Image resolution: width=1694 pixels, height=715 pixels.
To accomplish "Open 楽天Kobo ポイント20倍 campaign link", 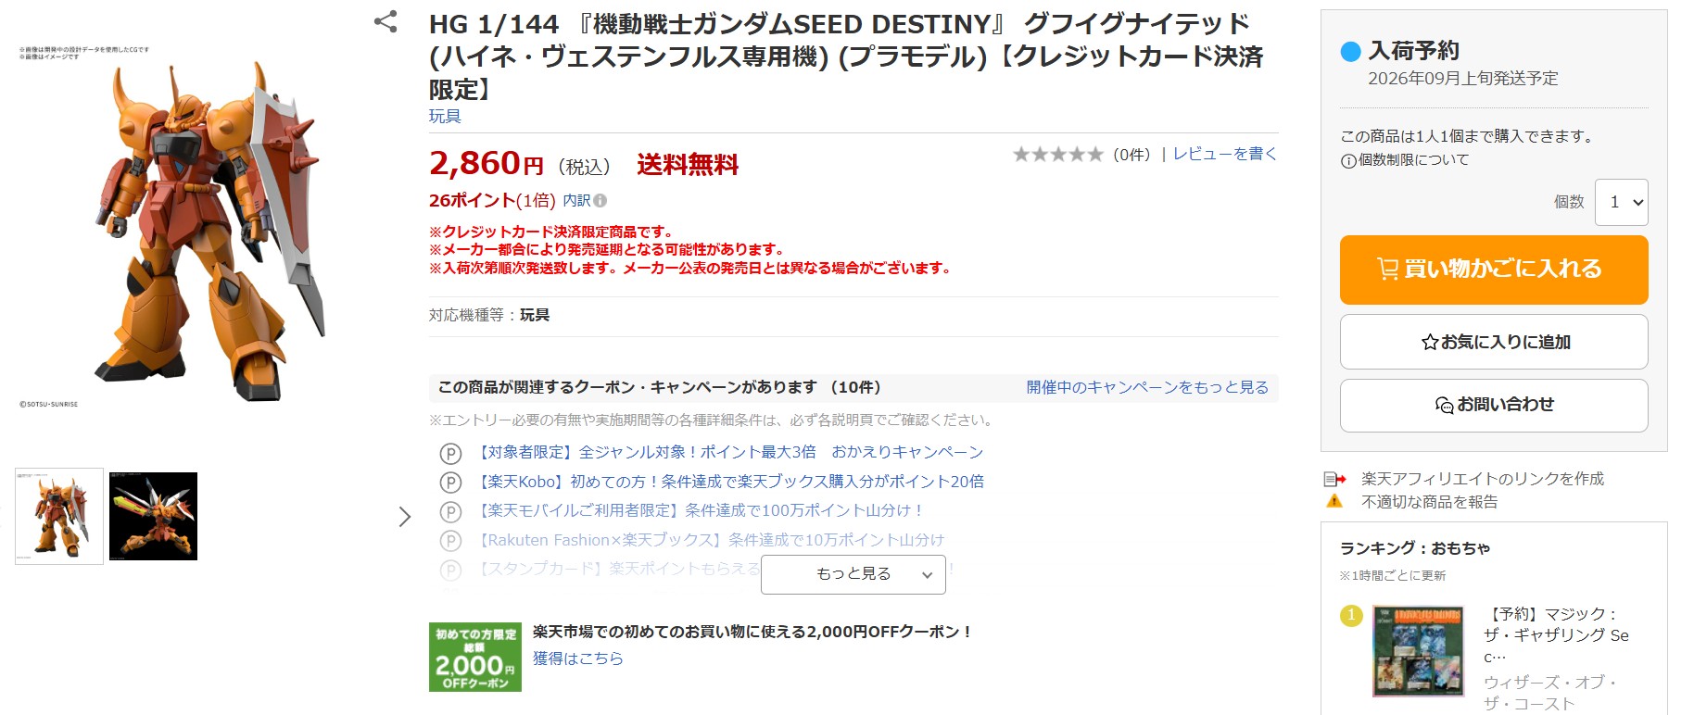I will [729, 482].
